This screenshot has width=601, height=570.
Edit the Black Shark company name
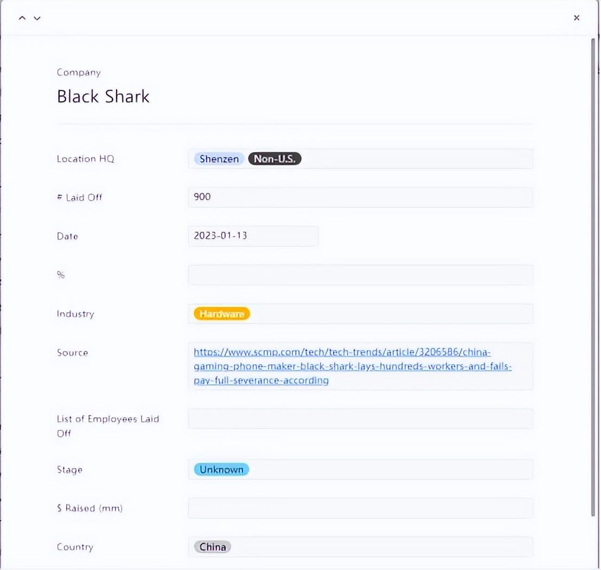[x=103, y=96]
